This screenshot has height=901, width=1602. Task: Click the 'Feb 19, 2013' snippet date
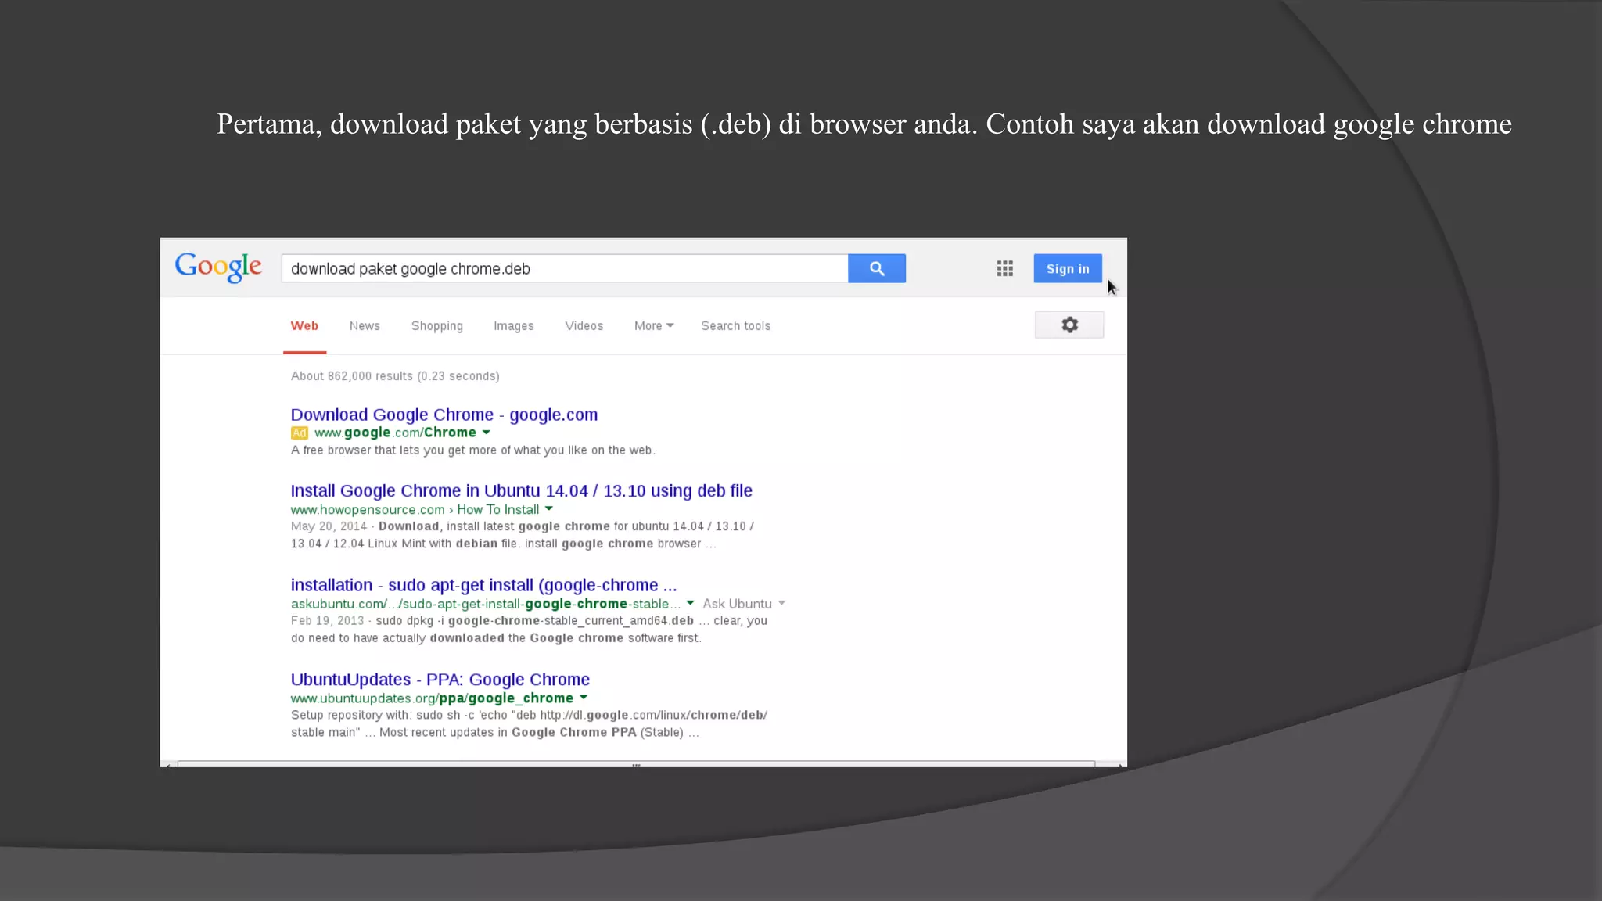pyautogui.click(x=327, y=621)
